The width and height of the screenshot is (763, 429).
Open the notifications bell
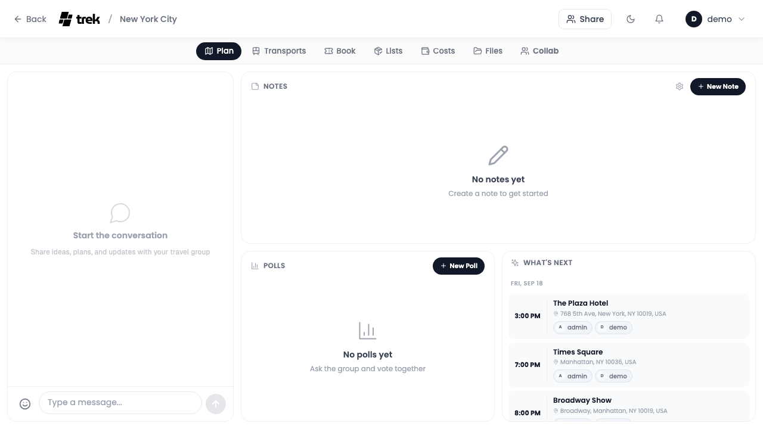point(659,19)
